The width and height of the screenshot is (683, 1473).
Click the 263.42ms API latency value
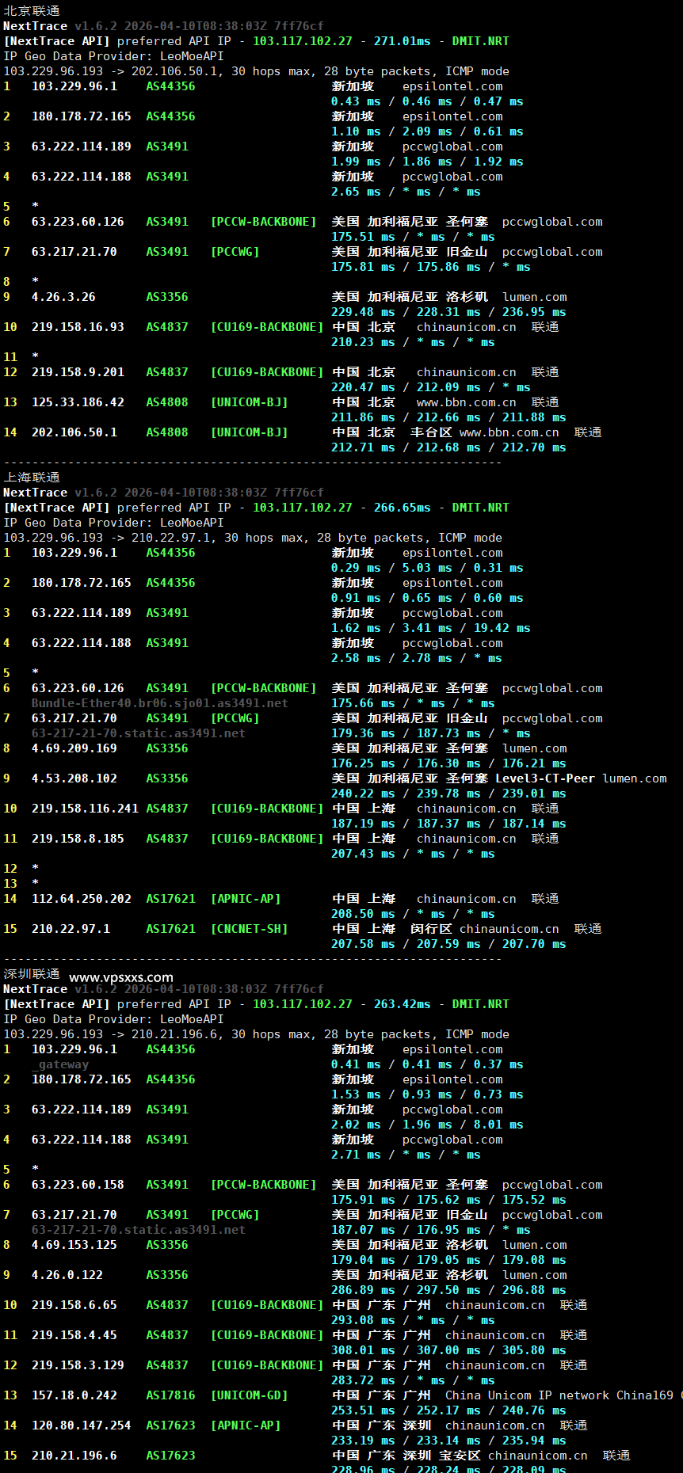pos(402,1004)
